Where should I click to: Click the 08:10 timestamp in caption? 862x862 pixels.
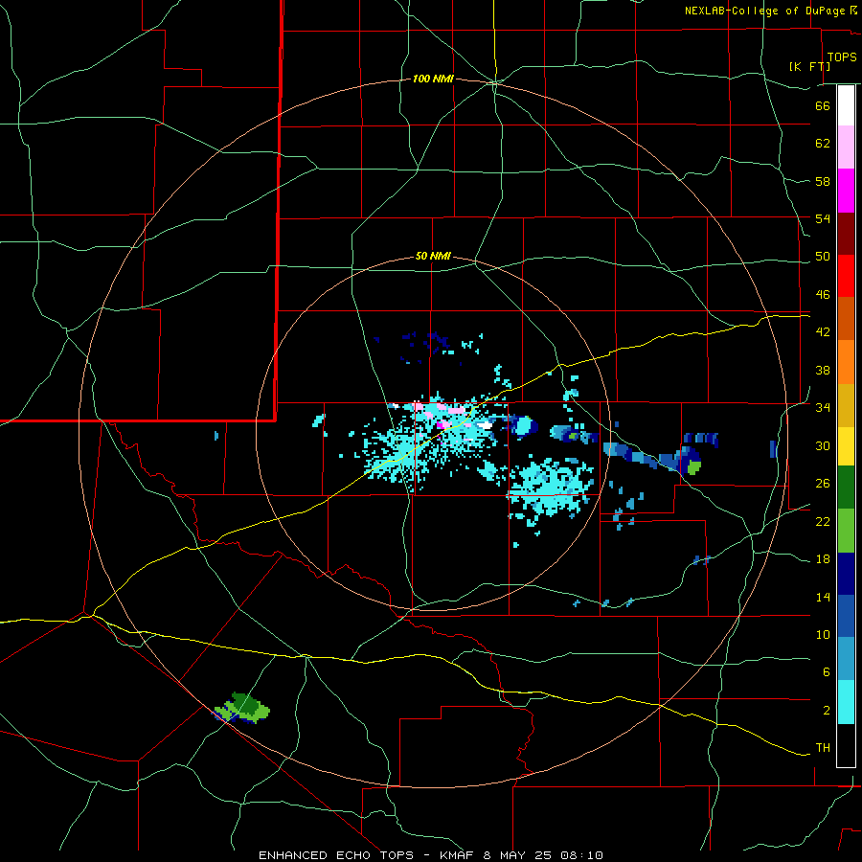(581, 855)
